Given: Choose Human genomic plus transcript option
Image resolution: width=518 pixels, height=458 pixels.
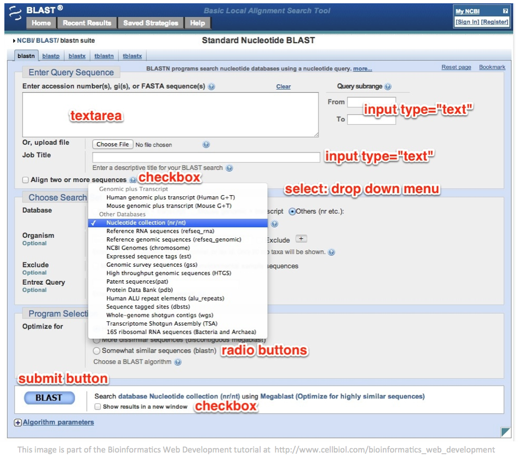Looking at the screenshot, I should click(x=178, y=197).
